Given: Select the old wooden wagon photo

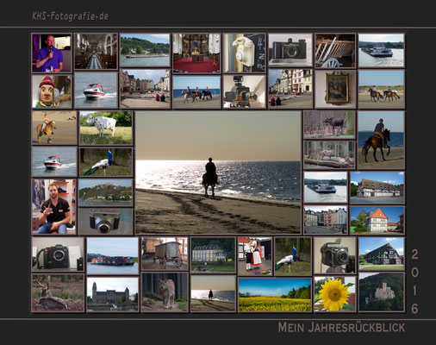Looking at the screenshot, I should click(165, 254).
